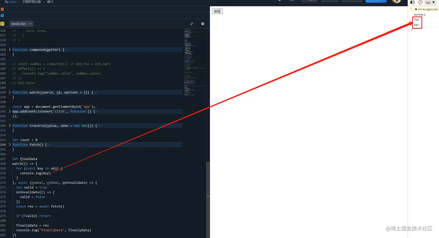439x238 pixels.
Task: Toggle the devtools console sidebar icon
Action: tap(412, 2)
